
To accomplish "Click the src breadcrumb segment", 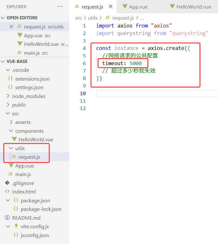I will pos(78,18).
